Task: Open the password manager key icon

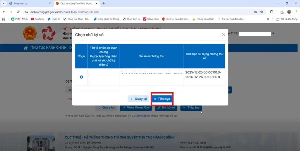Action: 255,11
